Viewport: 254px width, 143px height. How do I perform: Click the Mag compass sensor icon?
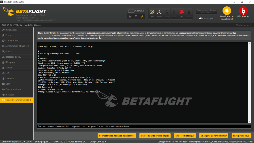tap(167, 13)
